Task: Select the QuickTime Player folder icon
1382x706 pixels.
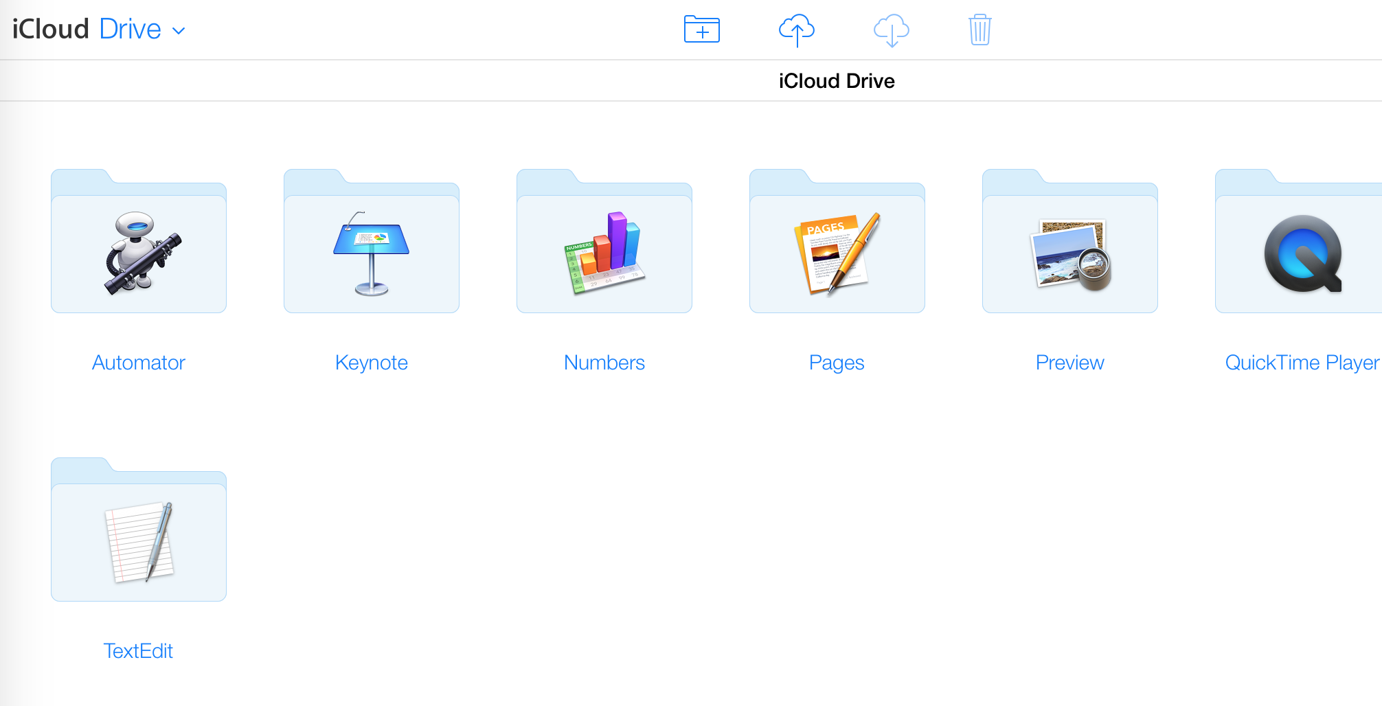Action: [x=1298, y=241]
